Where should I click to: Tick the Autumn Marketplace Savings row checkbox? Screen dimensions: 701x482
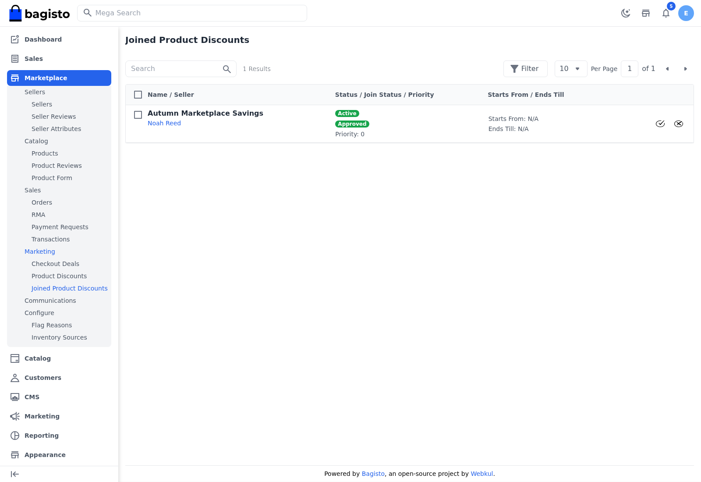pyautogui.click(x=138, y=115)
